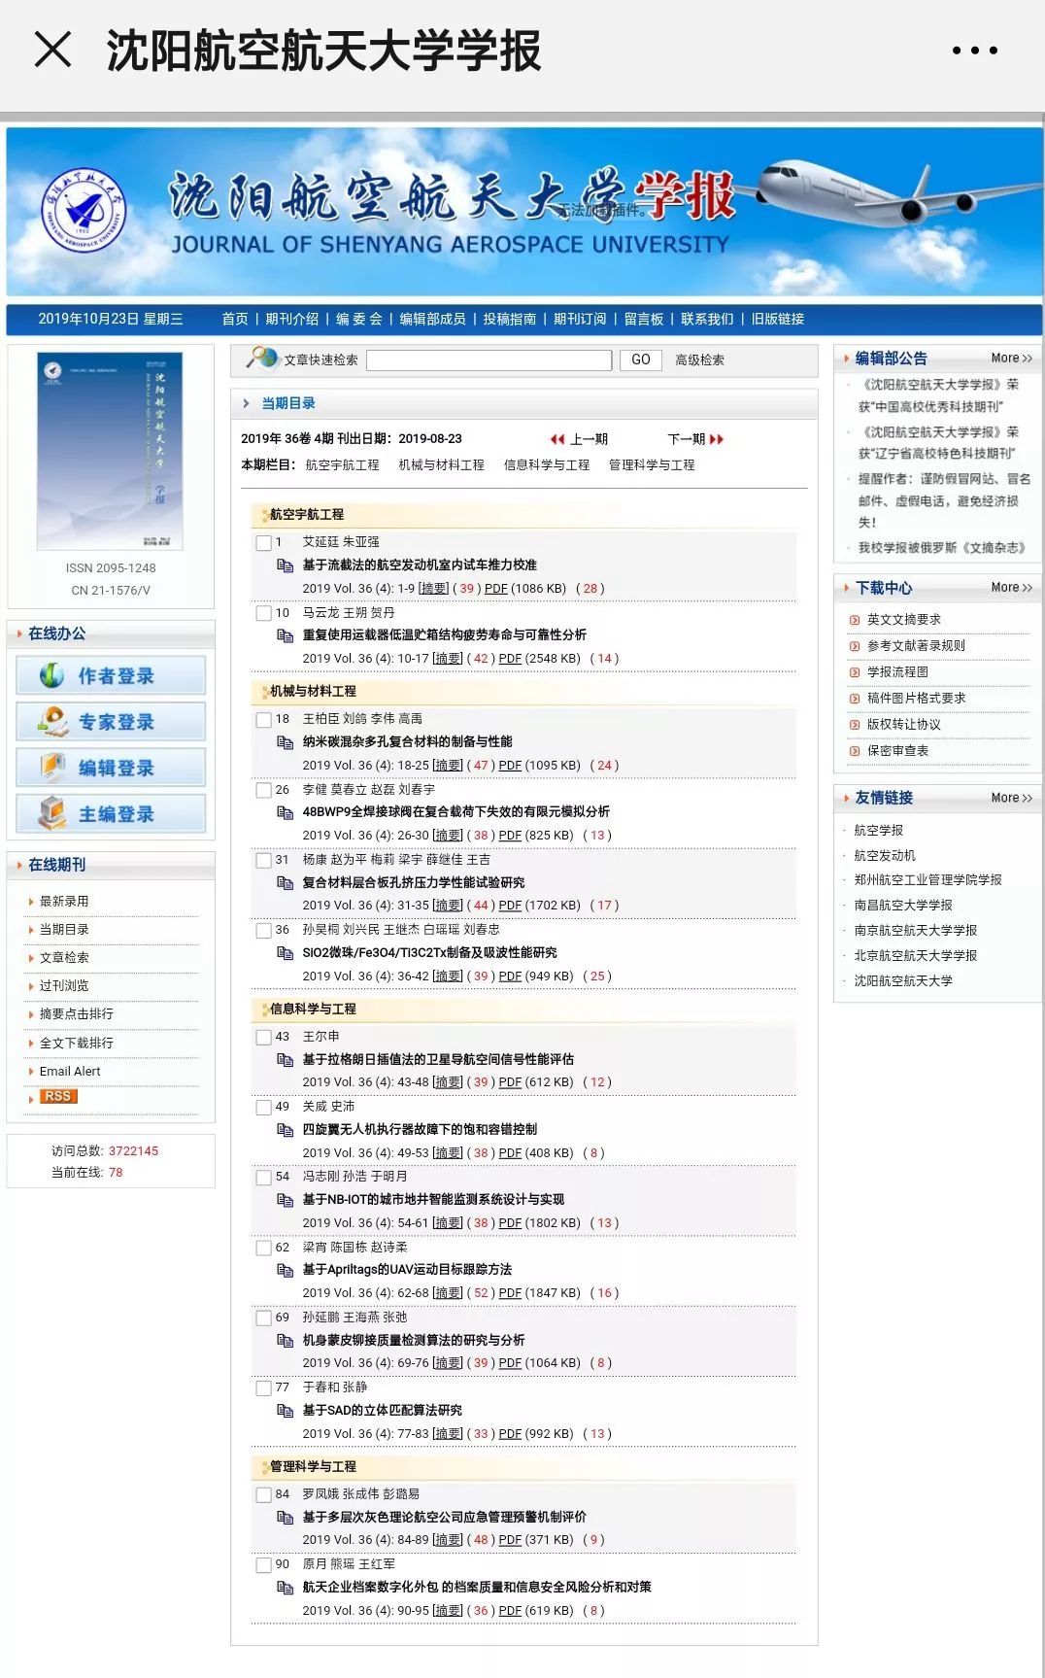This screenshot has height=1678, width=1045.
Task: Jump to 信息科学与工程 column link under 本期栏目
Action: tap(547, 465)
